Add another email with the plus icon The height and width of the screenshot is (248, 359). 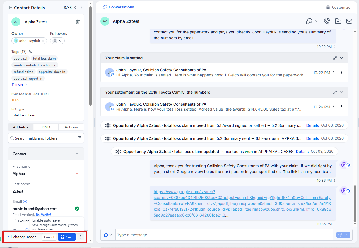(x=25, y=201)
